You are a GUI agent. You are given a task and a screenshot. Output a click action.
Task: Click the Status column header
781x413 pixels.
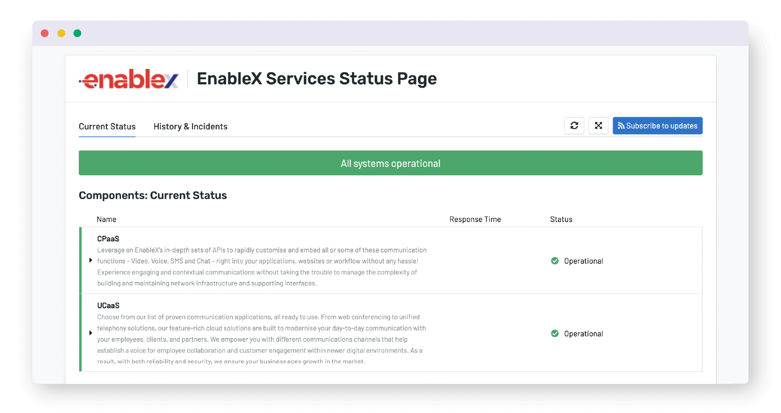pyautogui.click(x=561, y=219)
